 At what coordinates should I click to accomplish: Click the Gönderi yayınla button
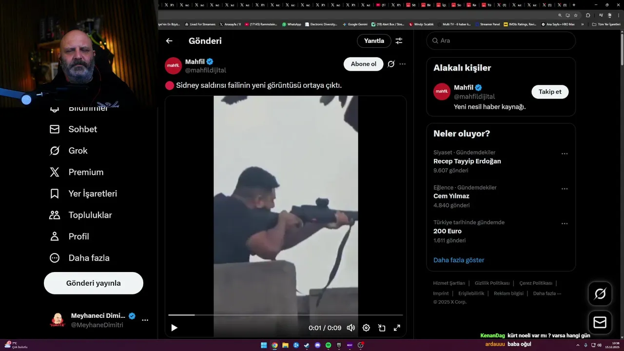pyautogui.click(x=94, y=283)
